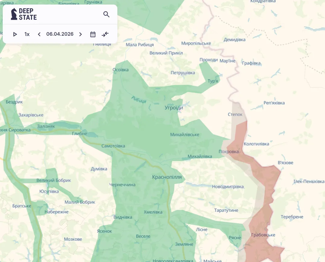Image resolution: width=325 pixels, height=262 pixels.
Task: Click the compare arrows icon
Action: coord(105,34)
